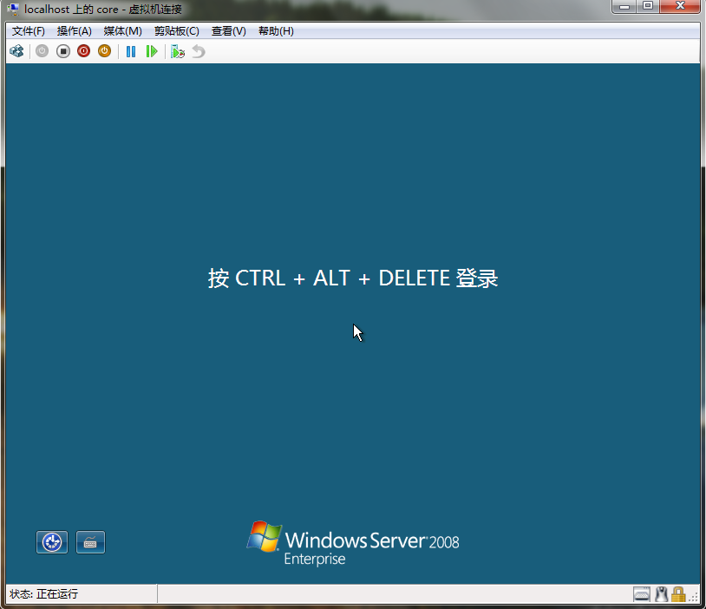Viewport: 706px width, 609px height.
Task: Click the green Reset icon
Action: 152,51
